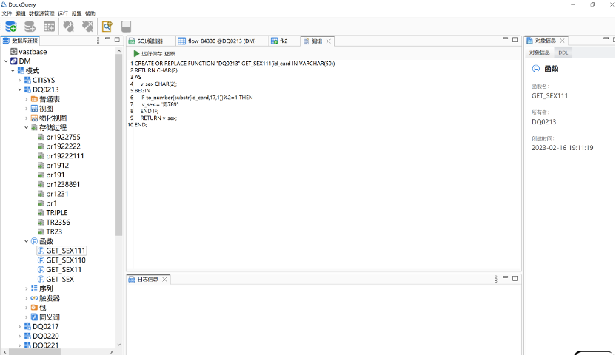
Task: Click the 日志信息 panel view menu icon
Action: [496, 279]
